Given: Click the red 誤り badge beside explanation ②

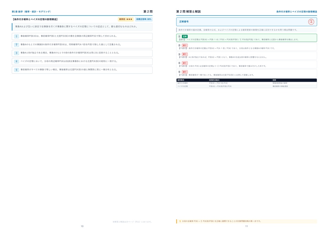Looking at the screenshot, I should pos(185,45).
